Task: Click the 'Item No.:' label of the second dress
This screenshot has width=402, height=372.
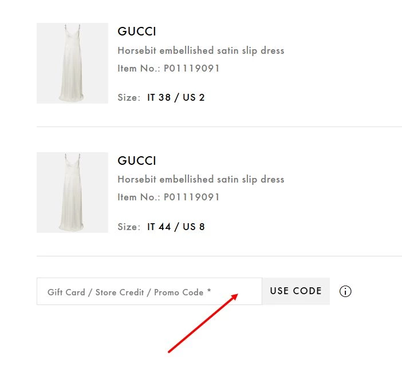Action: (x=138, y=197)
